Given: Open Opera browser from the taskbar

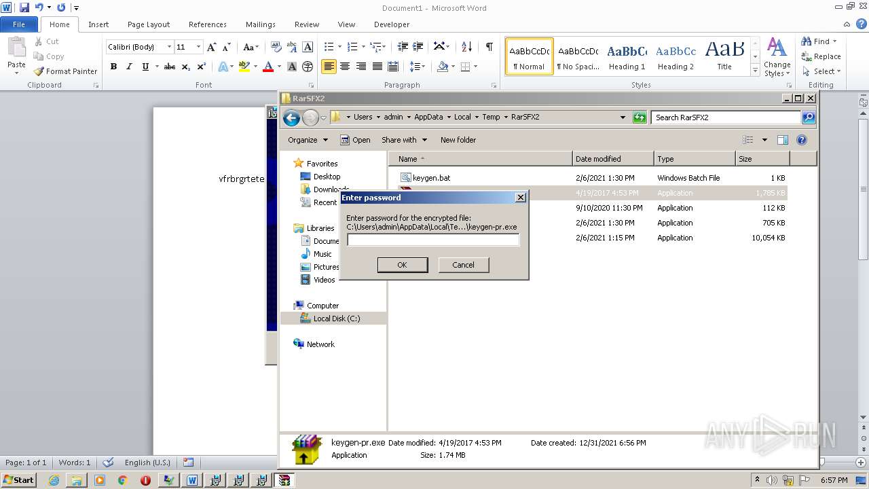Looking at the screenshot, I should click(145, 480).
